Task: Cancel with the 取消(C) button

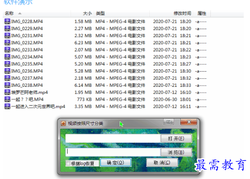Action: click(x=162, y=162)
